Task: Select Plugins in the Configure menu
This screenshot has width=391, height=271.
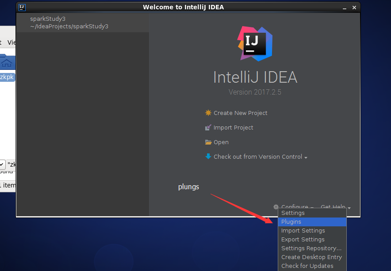Action: click(312, 221)
